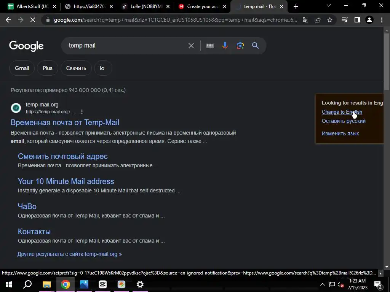
Task: Open network status tray icon
Action: point(332,284)
